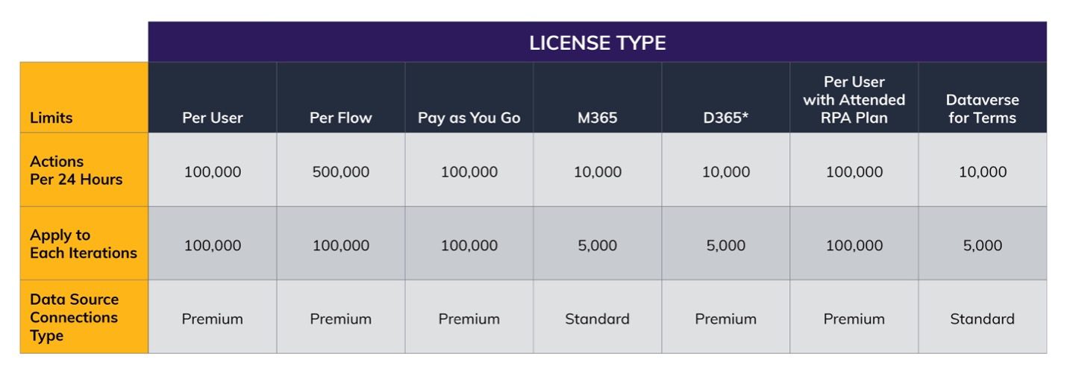The image size is (1067, 380).
Task: Select the Per User column header
Action: point(213,118)
